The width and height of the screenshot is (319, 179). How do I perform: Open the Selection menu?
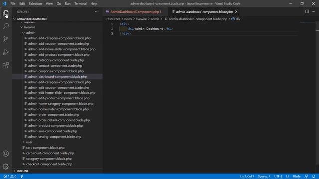pyautogui.click(x=35, y=4)
